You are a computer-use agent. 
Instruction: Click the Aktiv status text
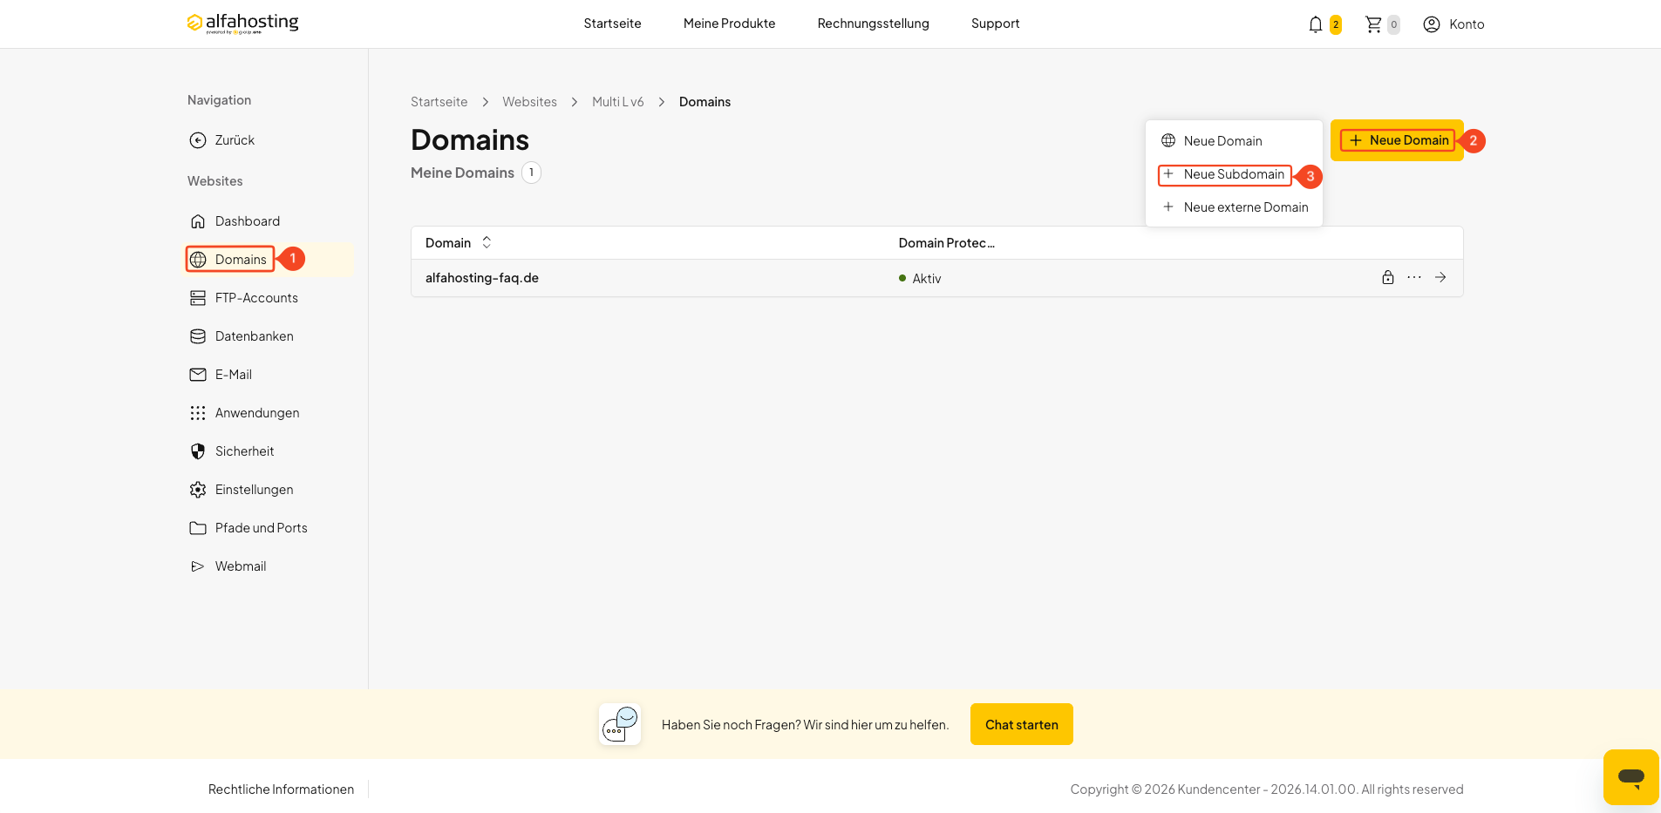coord(927,279)
